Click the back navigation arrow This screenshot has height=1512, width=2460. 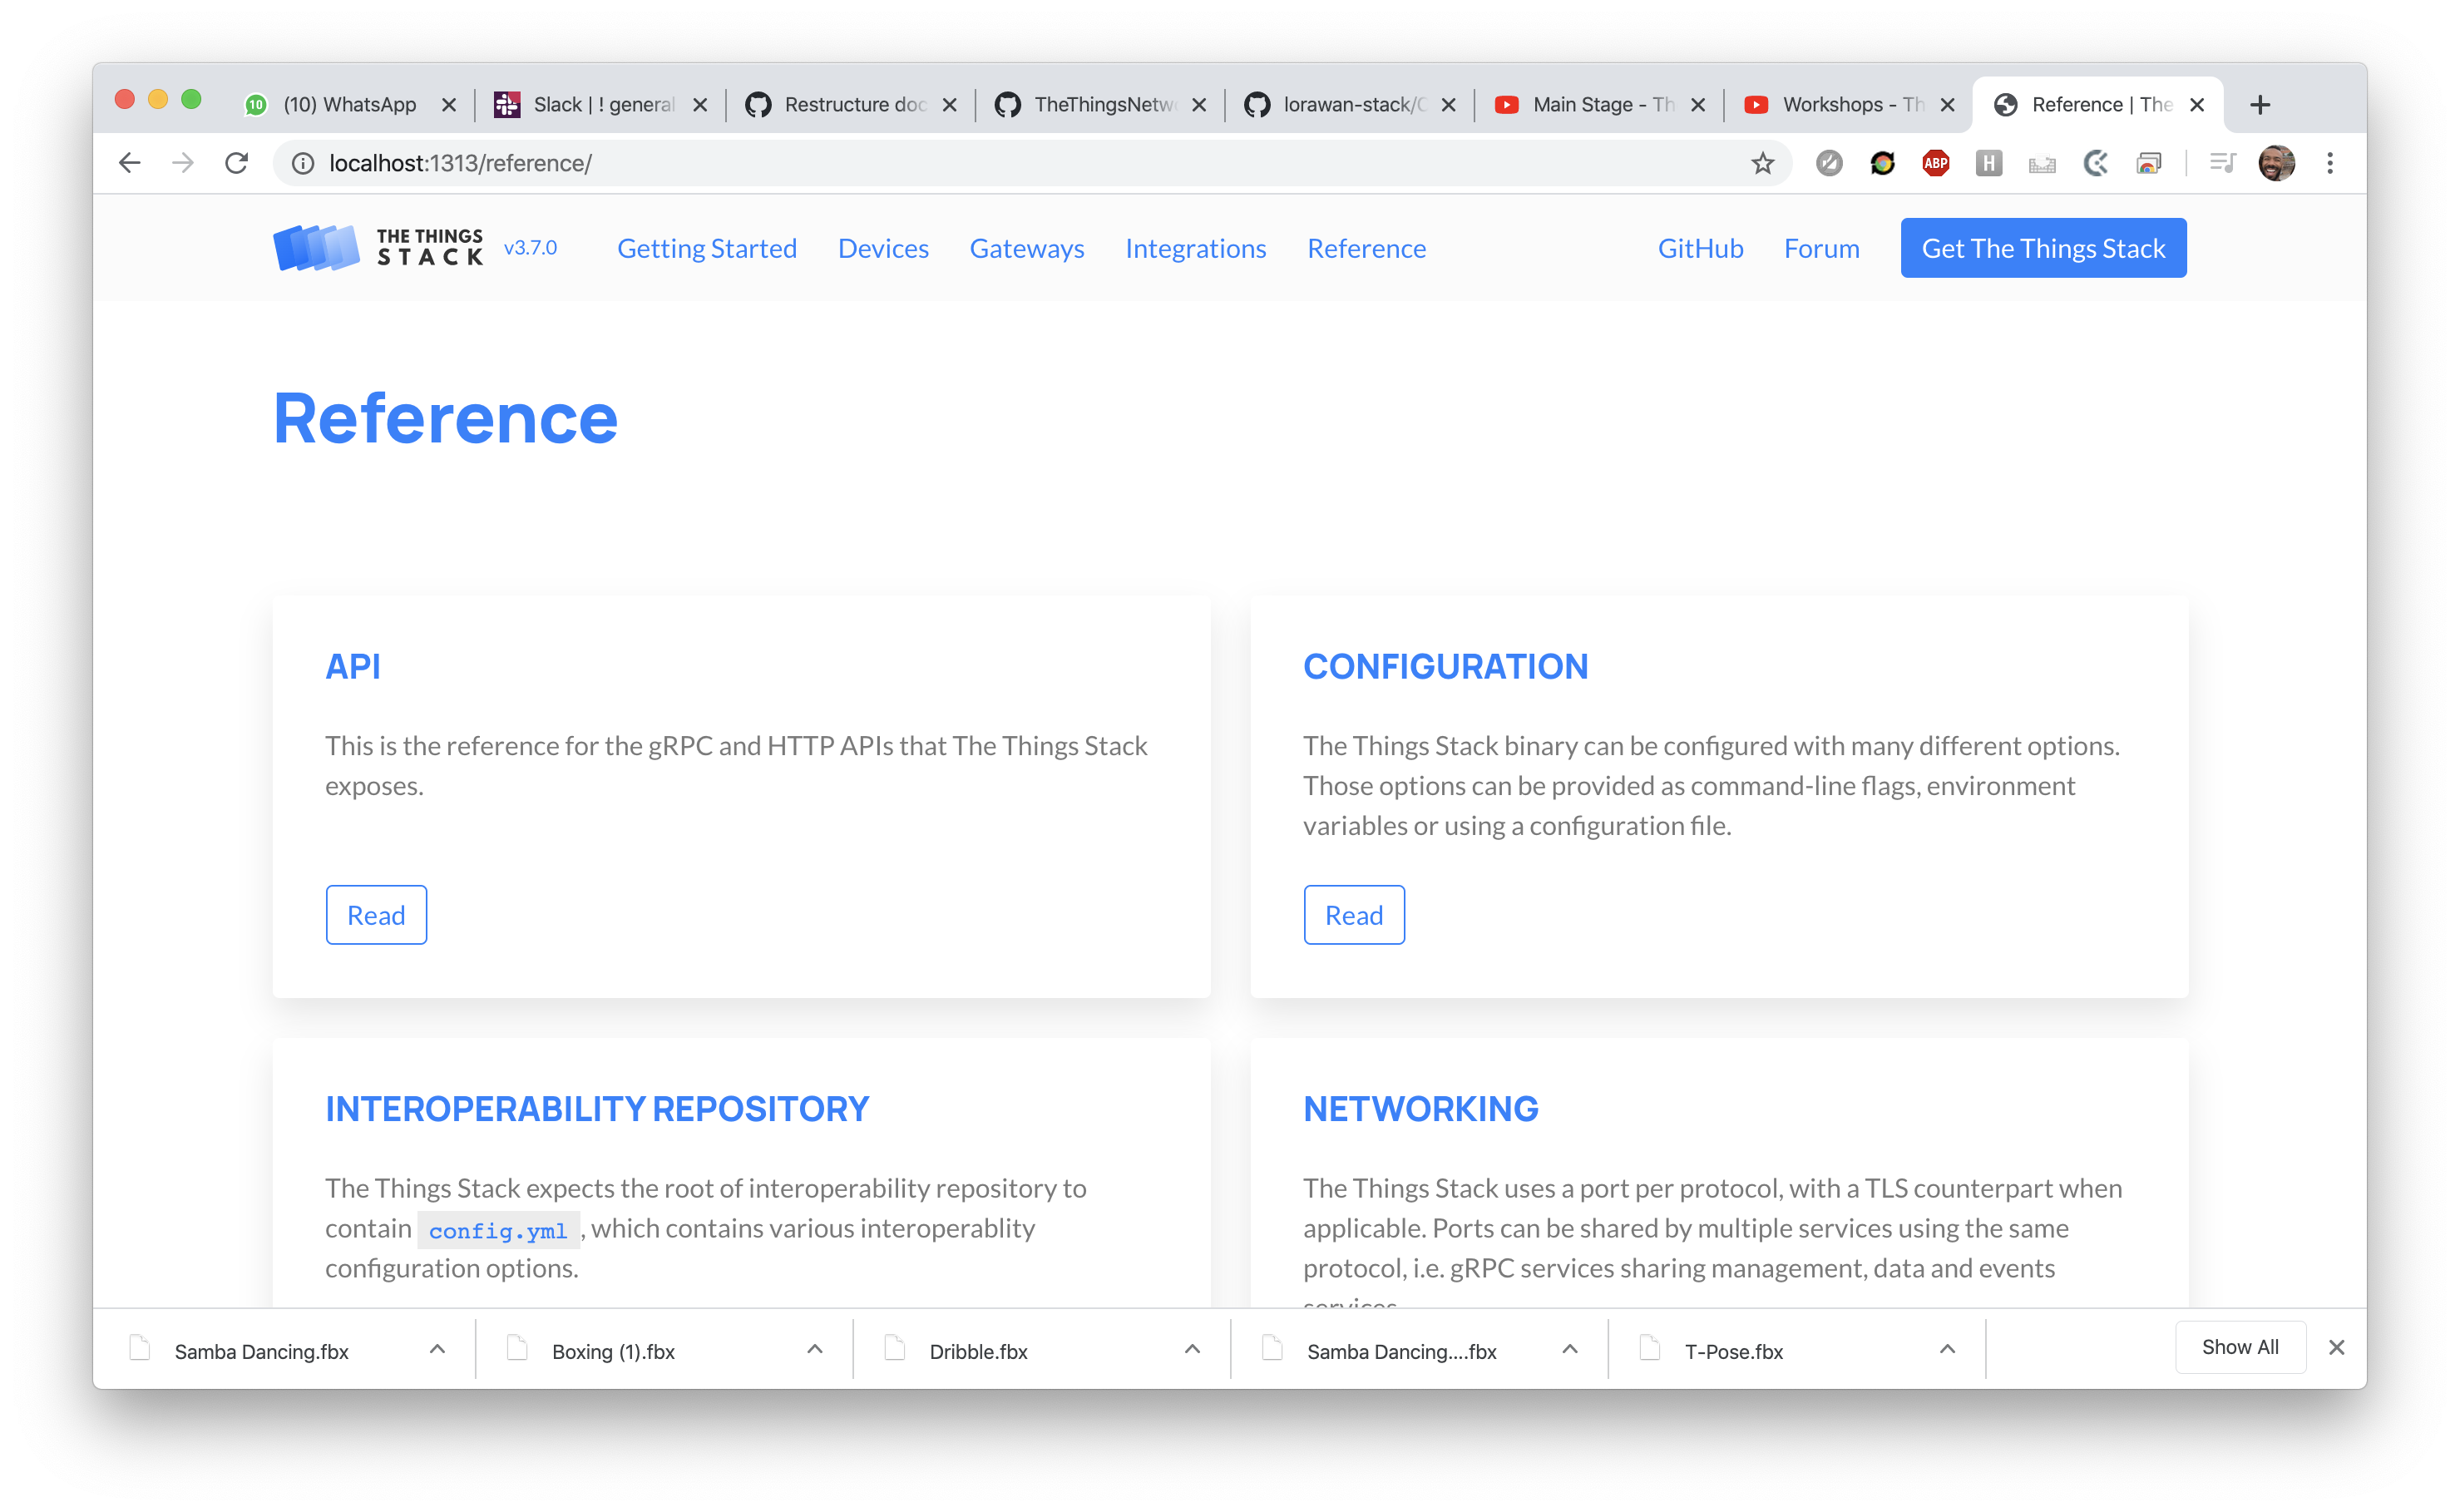coord(128,162)
